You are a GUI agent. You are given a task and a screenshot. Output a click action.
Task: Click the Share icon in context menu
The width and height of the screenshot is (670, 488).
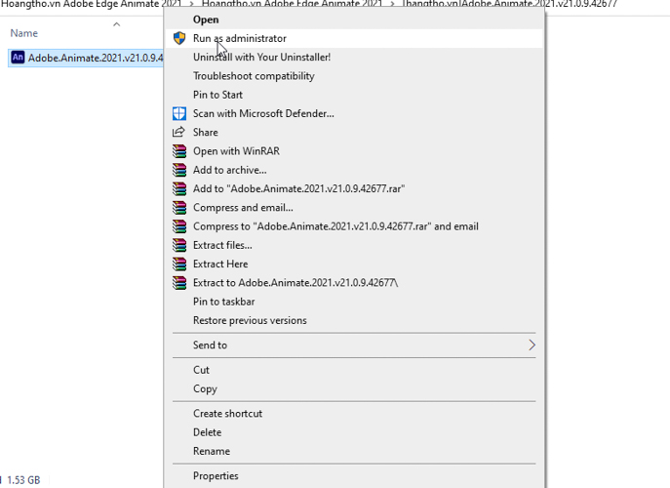pos(178,132)
